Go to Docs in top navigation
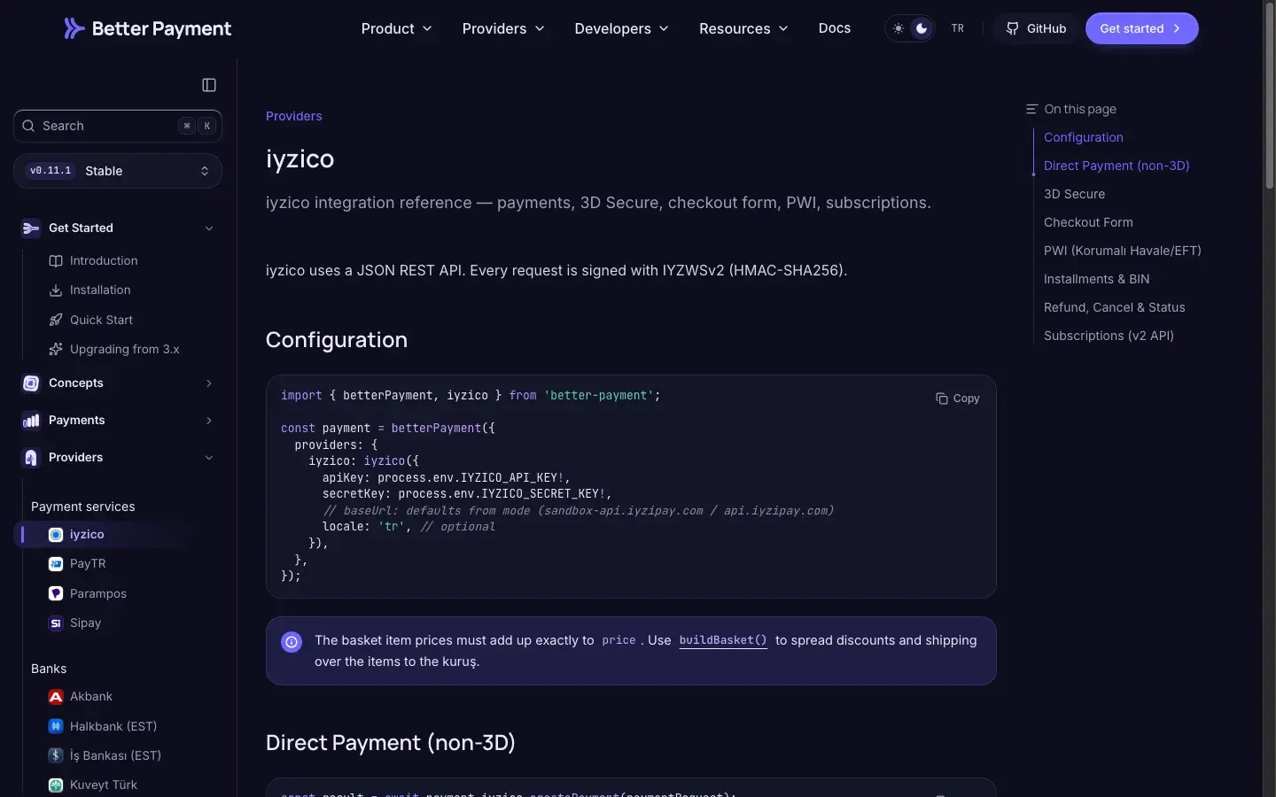This screenshot has width=1276, height=797. point(835,28)
